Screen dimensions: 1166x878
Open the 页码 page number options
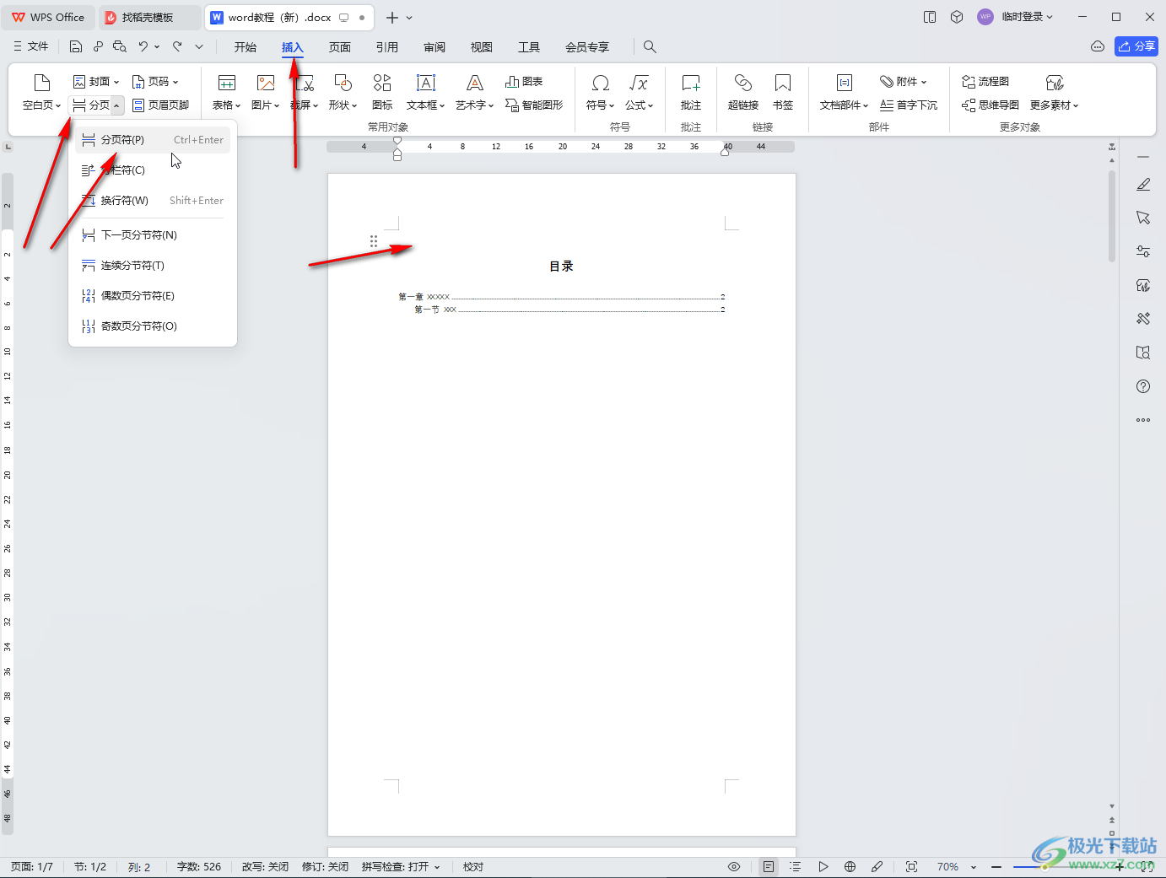click(x=155, y=82)
